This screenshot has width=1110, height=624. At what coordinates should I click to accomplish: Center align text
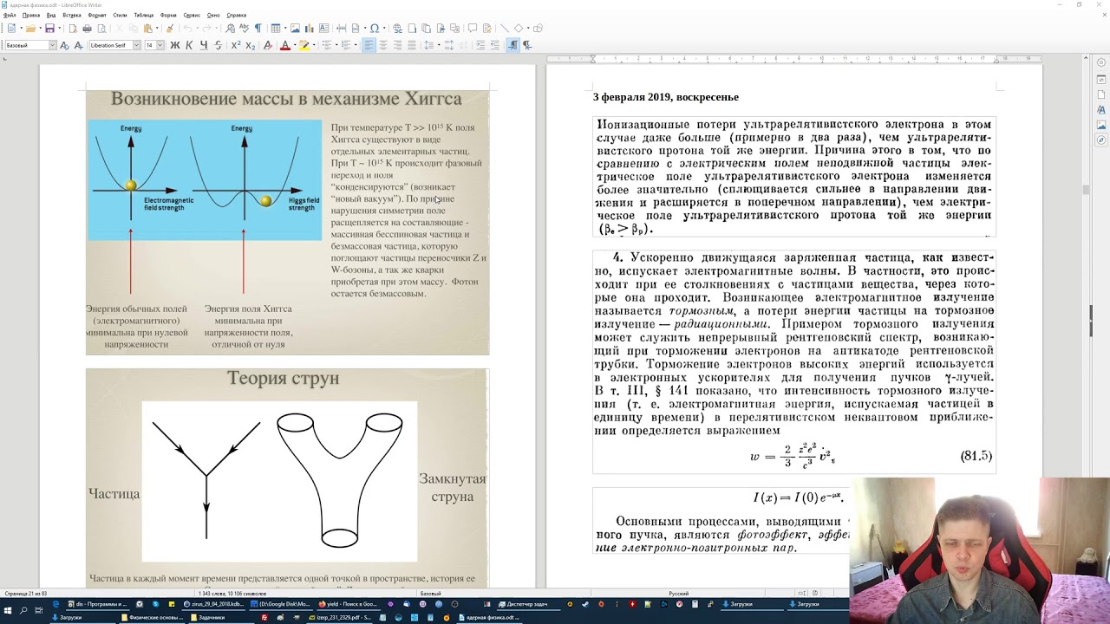click(x=383, y=45)
